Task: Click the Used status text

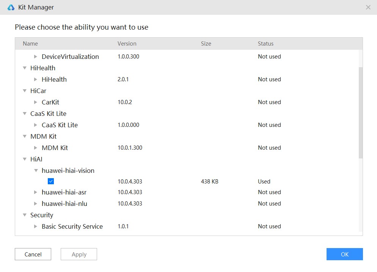Action: 264,182
